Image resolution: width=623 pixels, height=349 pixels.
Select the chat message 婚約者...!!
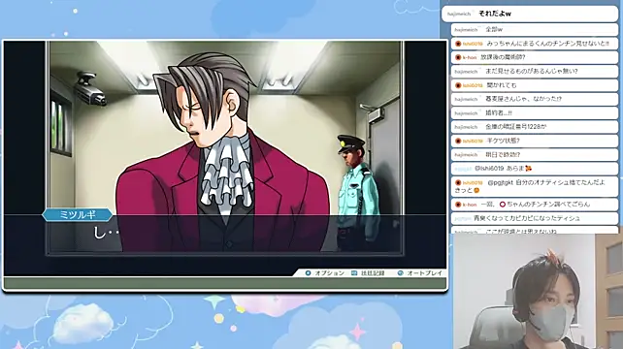pyautogui.click(x=535, y=112)
